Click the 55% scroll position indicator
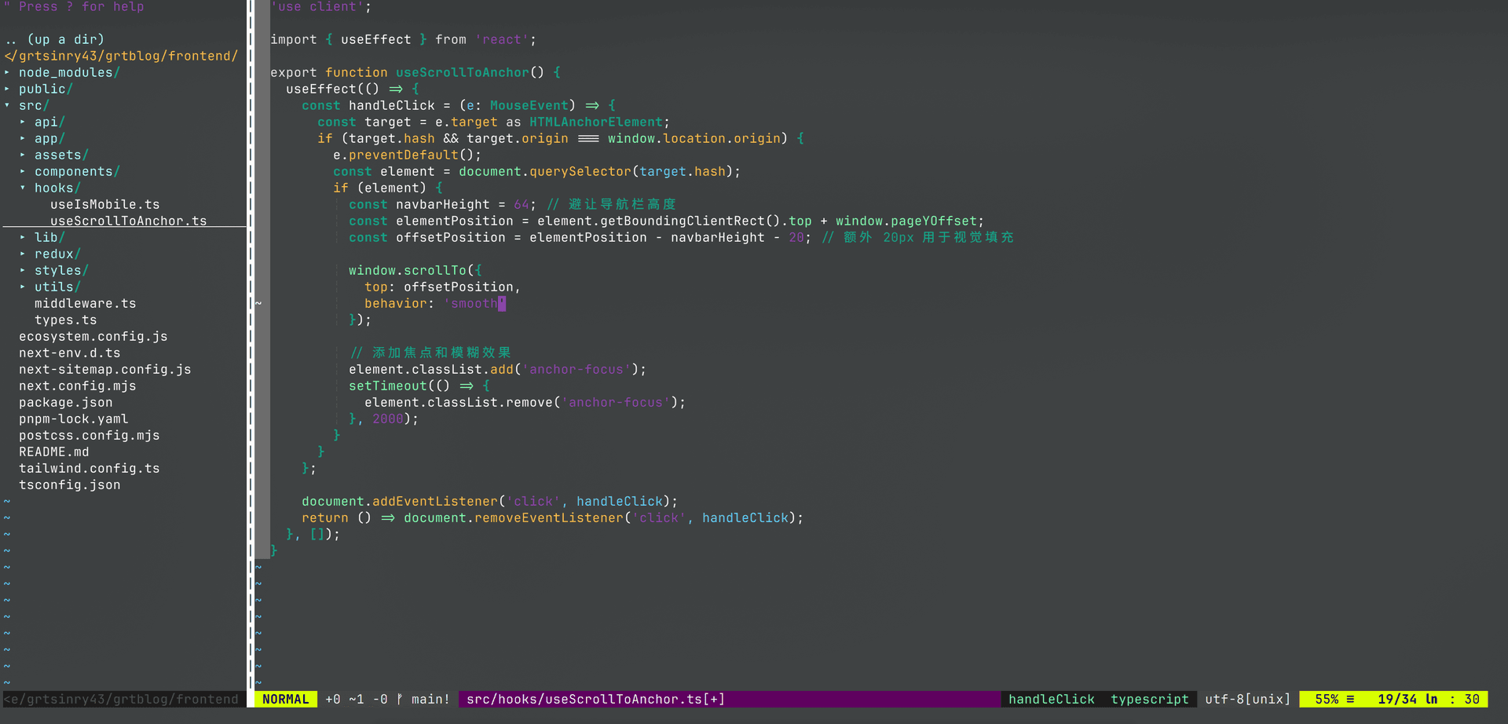Screen dimensions: 1508x724 1327,699
